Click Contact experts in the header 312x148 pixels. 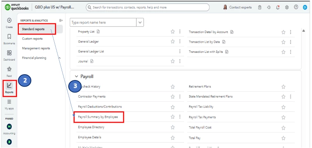coord(240,7)
